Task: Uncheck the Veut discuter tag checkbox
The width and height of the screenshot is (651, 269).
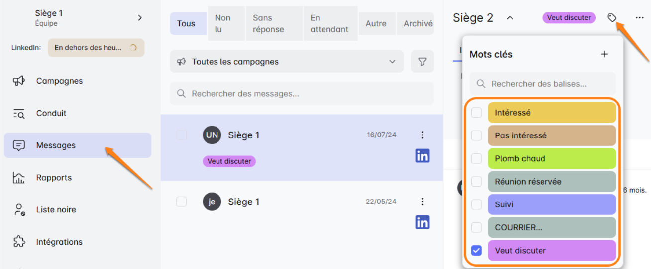Action: 476,251
